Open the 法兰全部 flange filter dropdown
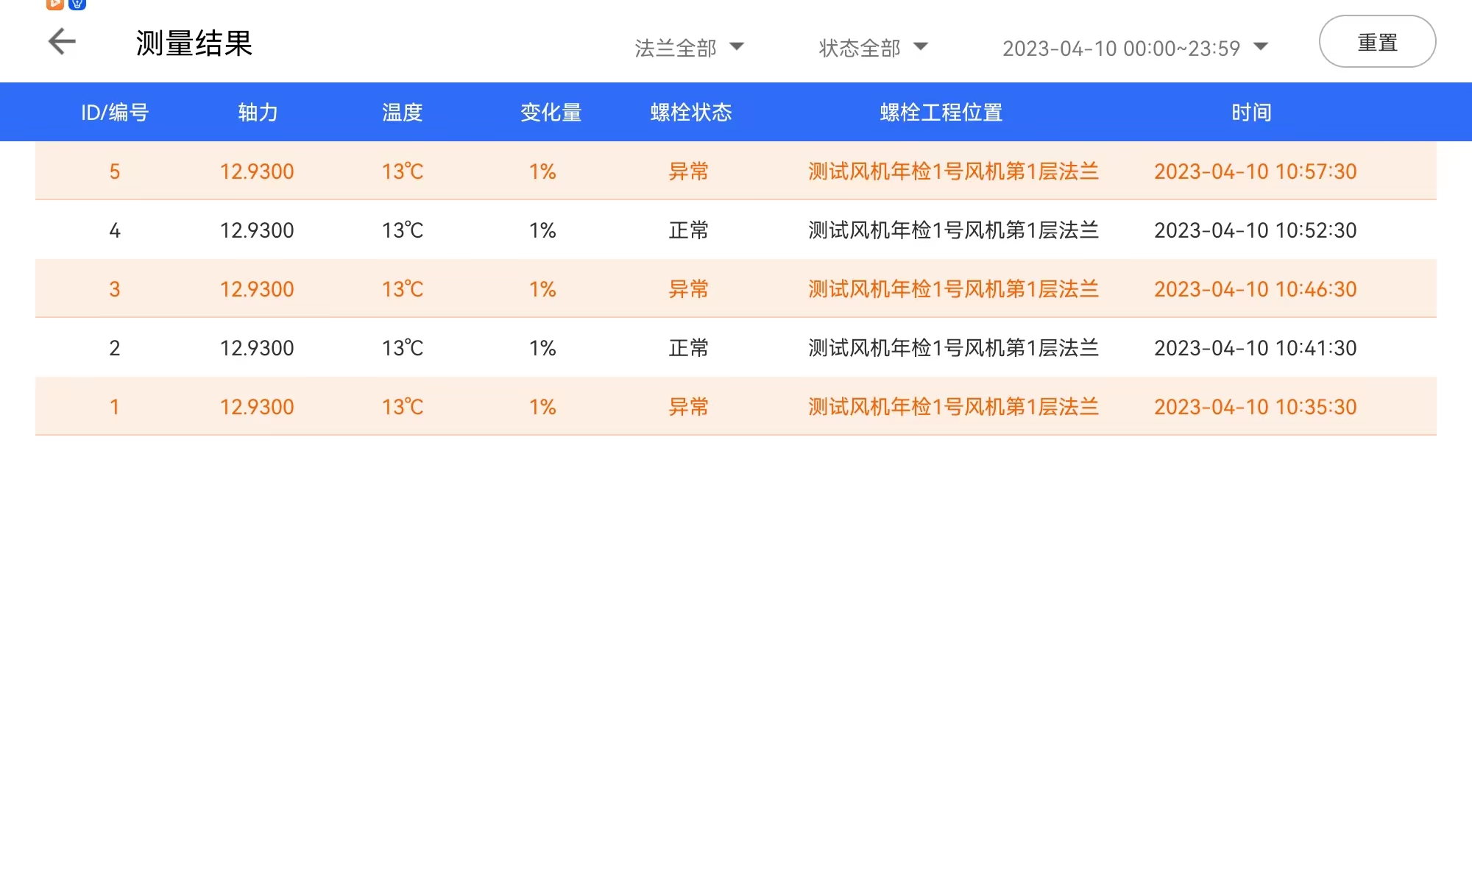Screen dimensions: 1472x883 [x=690, y=48]
